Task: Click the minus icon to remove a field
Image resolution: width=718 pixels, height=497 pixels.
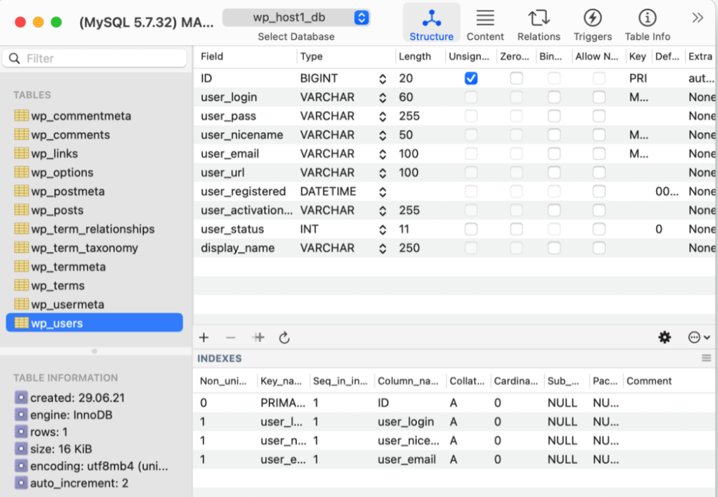Action: pos(230,338)
